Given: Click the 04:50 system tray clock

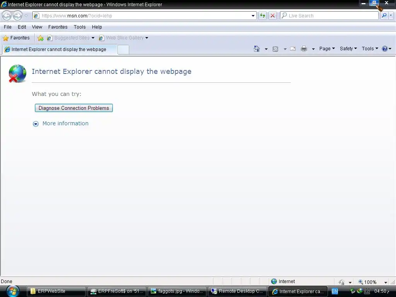Looking at the screenshot, I should coord(381,291).
